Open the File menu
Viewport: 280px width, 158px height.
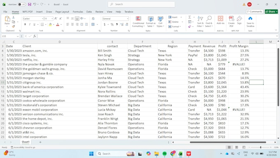coord(5,12)
